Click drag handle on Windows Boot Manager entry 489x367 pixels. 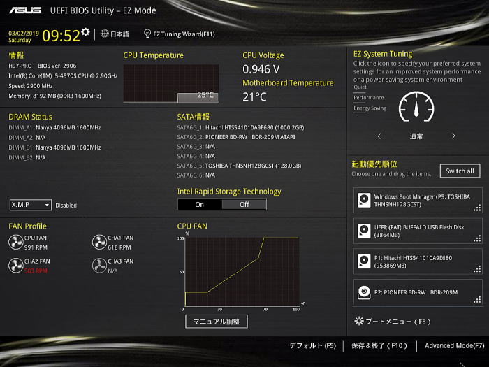coord(477,208)
